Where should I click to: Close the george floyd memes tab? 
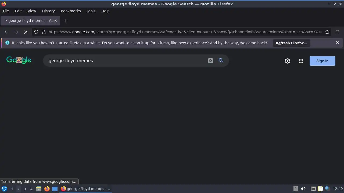(56, 21)
